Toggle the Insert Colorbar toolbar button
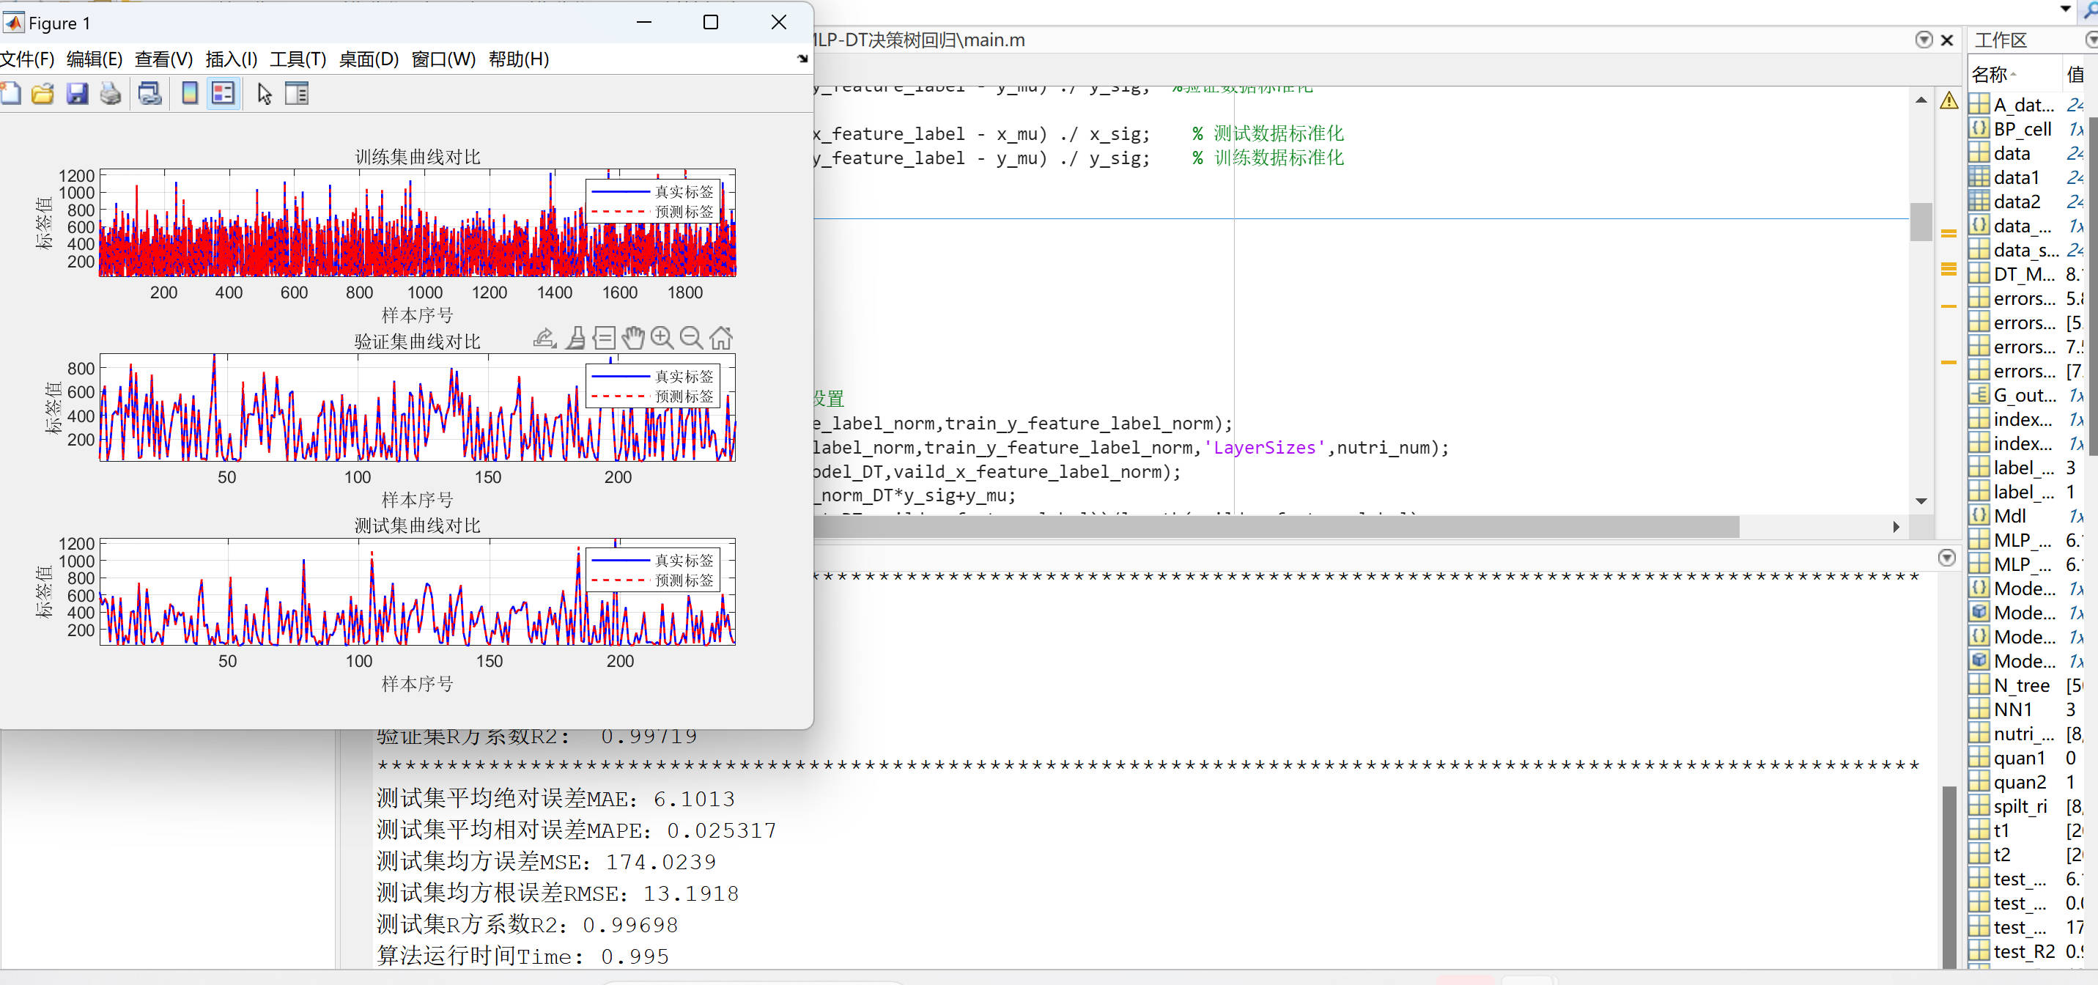This screenshot has height=985, width=2098. pyautogui.click(x=189, y=94)
